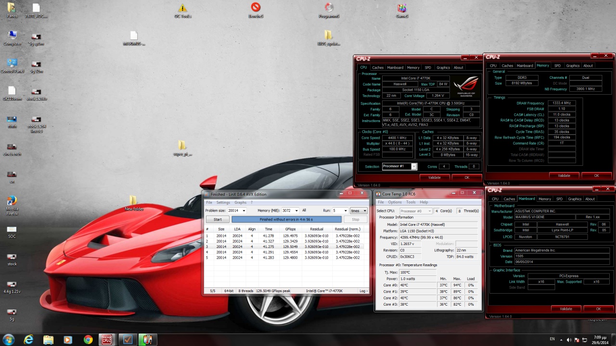Viewport: 616px width, 346px height.
Task: Open the Help menu in Core Temp
Action: coord(423,202)
